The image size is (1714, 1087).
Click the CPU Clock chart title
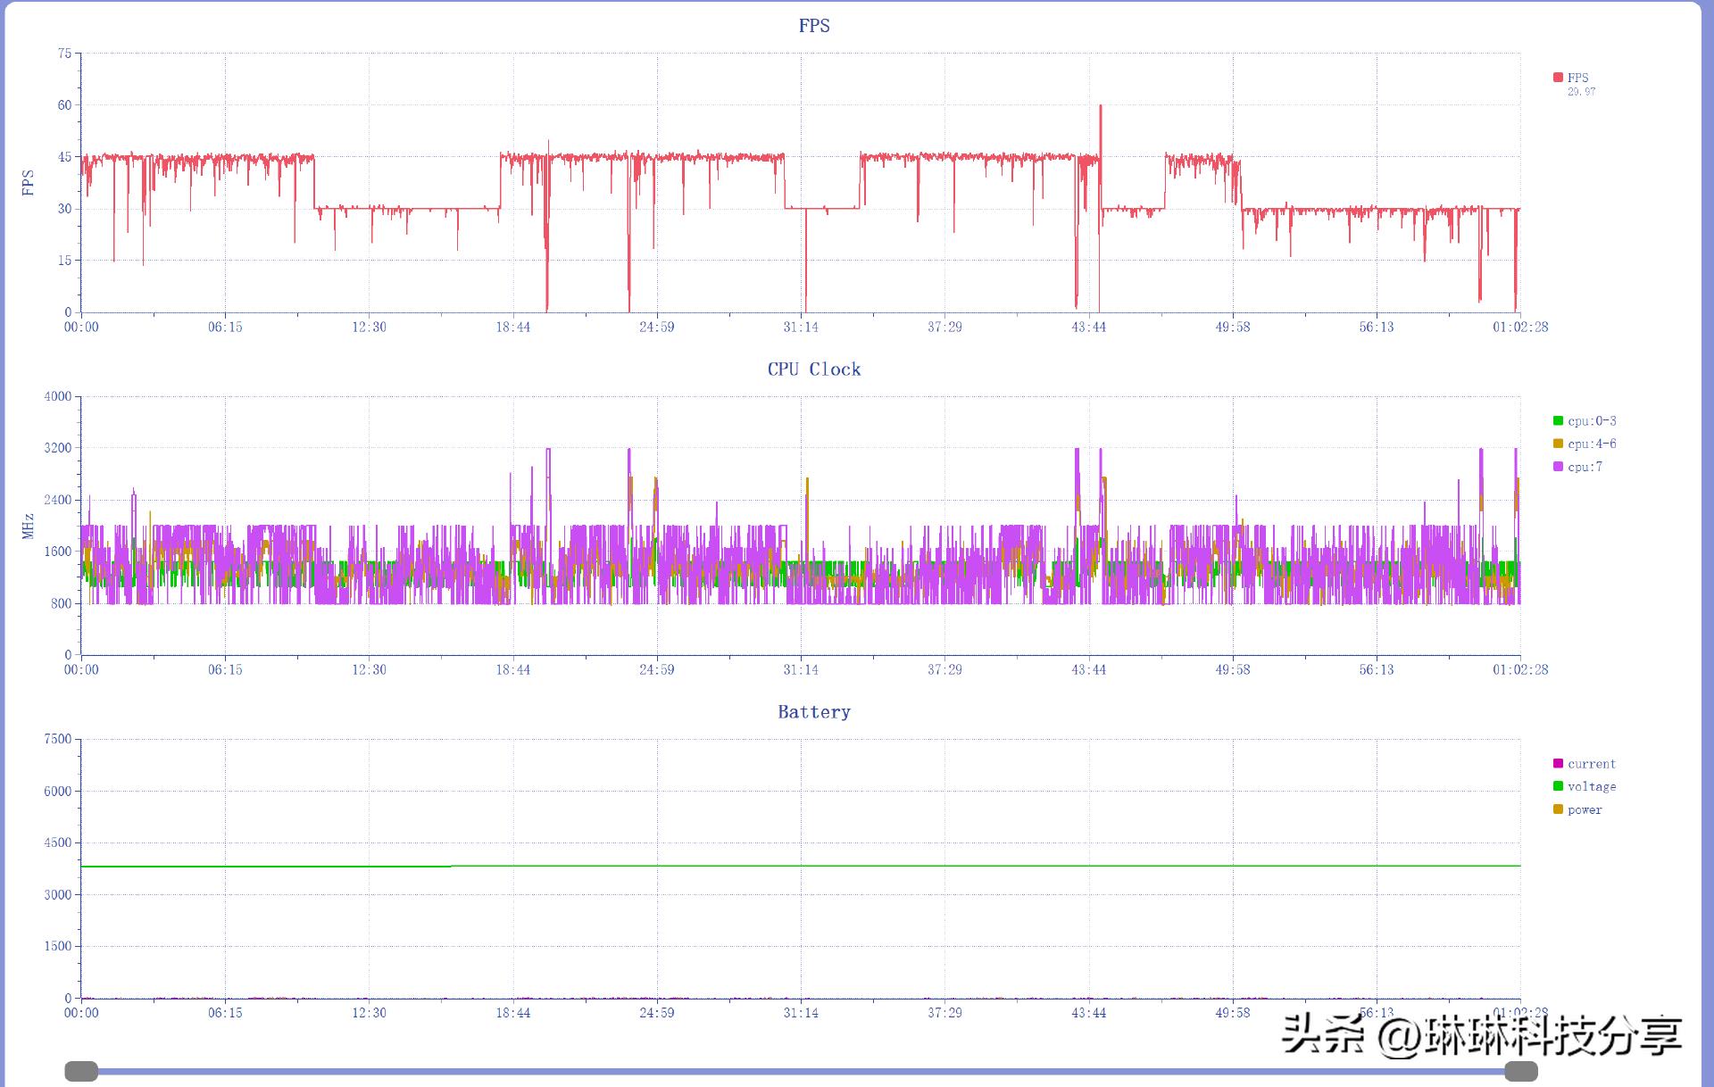coord(813,369)
